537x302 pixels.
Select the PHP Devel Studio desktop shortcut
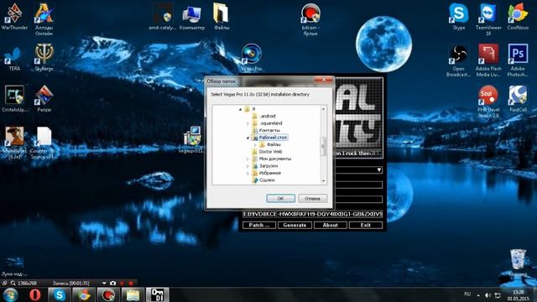pyautogui.click(x=488, y=102)
